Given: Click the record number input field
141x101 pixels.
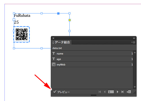Looking at the screenshot, I should tap(111, 92).
